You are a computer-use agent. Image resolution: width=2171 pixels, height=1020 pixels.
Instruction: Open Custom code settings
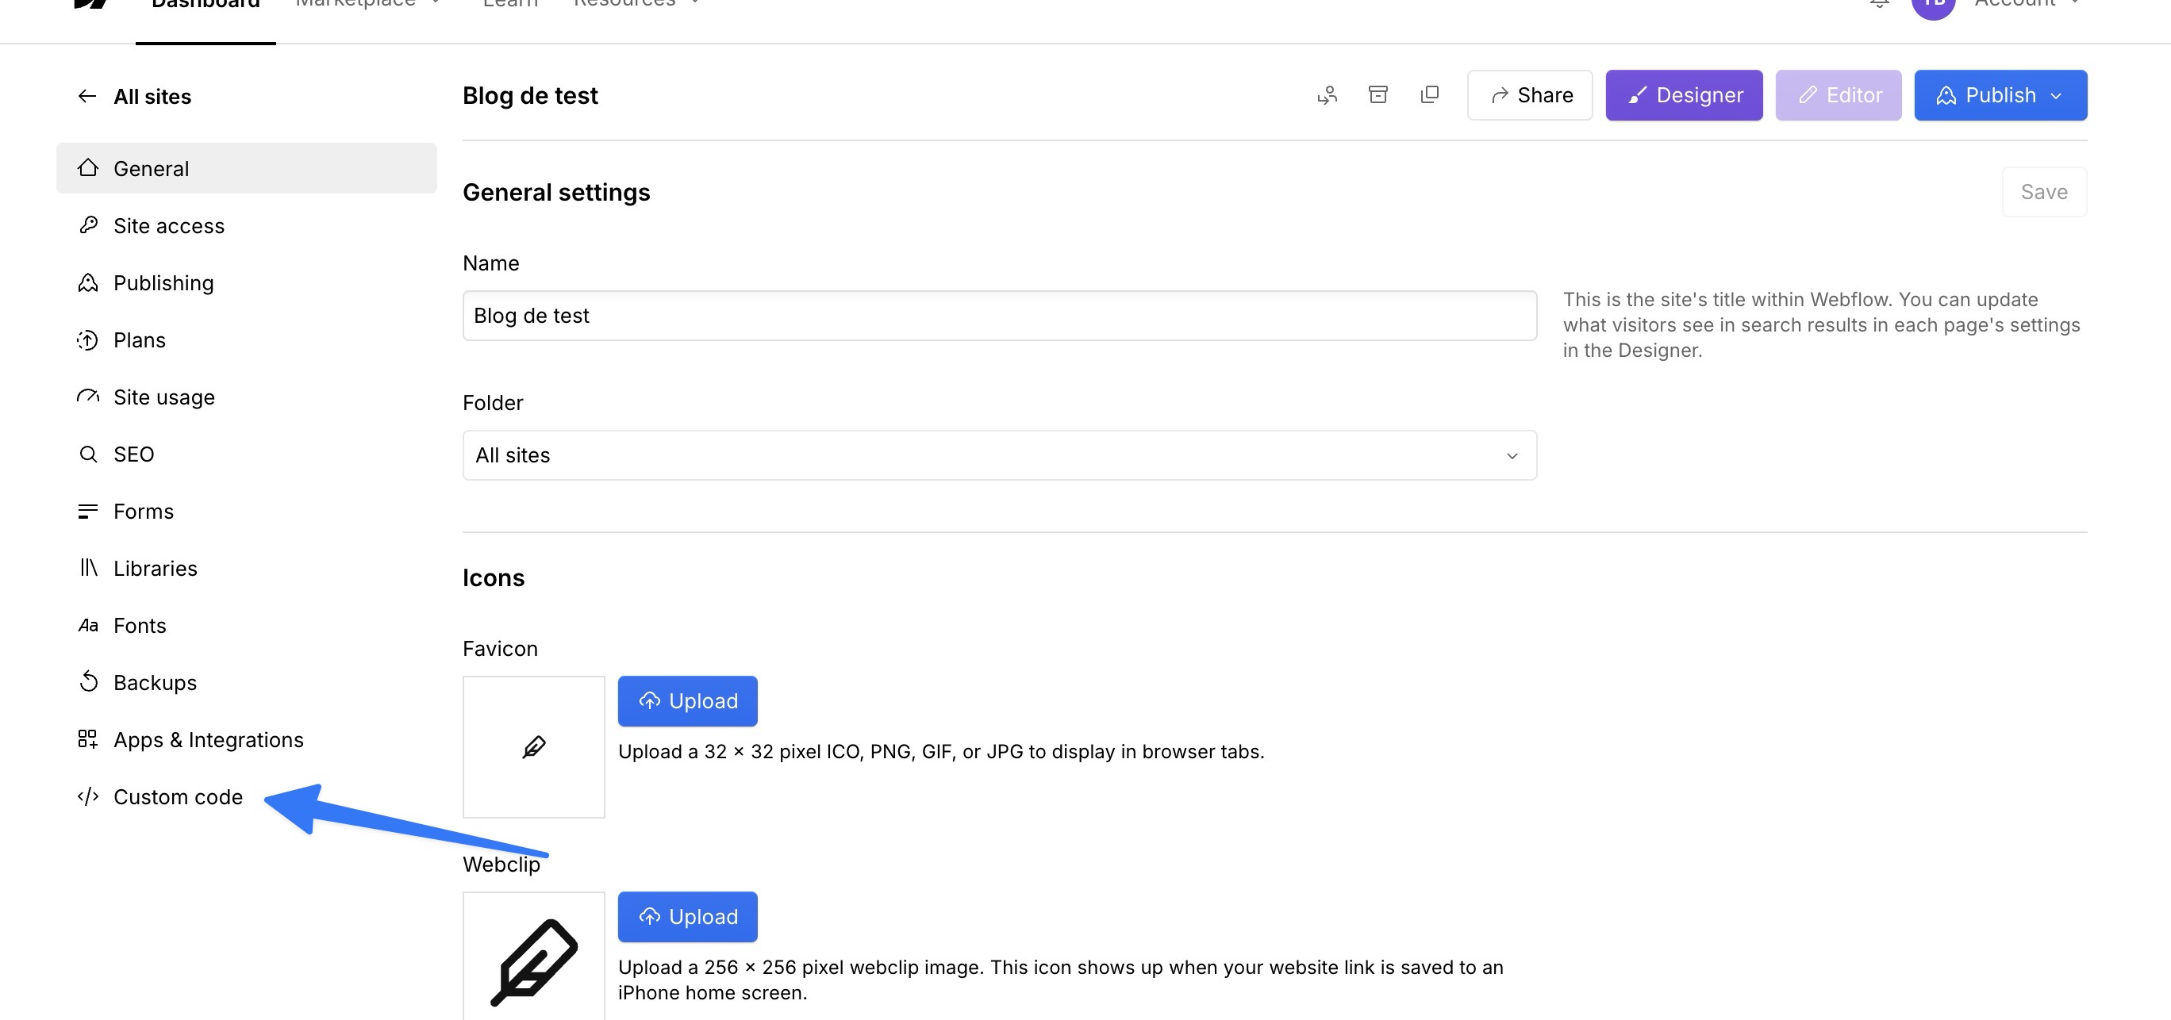[177, 797]
